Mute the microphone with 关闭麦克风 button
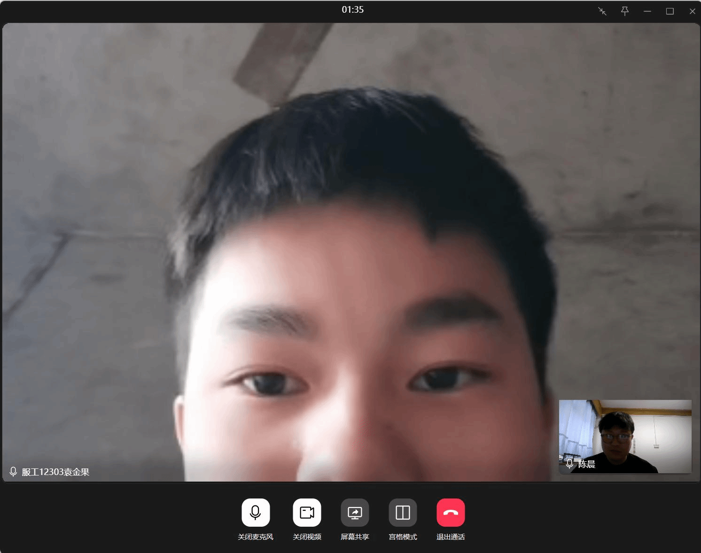The height and width of the screenshot is (553, 701). [256, 513]
